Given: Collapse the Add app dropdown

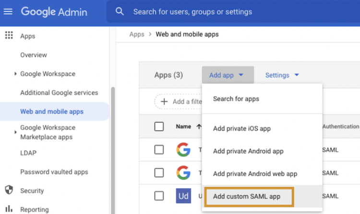Looking at the screenshot, I should (227, 75).
